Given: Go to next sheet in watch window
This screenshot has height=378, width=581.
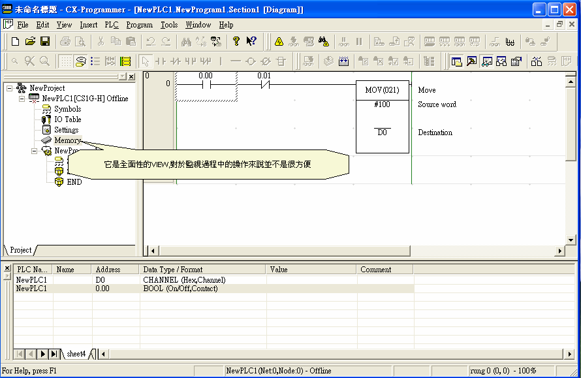Looking at the screenshot, I should pos(42,354).
